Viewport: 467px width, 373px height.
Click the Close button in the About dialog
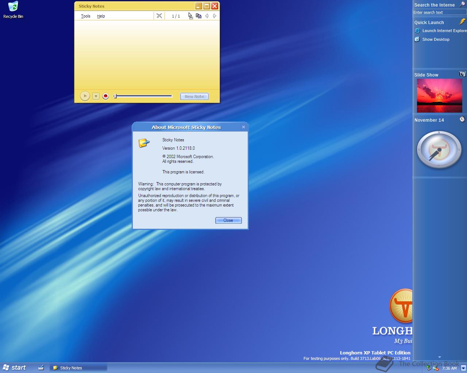228,220
